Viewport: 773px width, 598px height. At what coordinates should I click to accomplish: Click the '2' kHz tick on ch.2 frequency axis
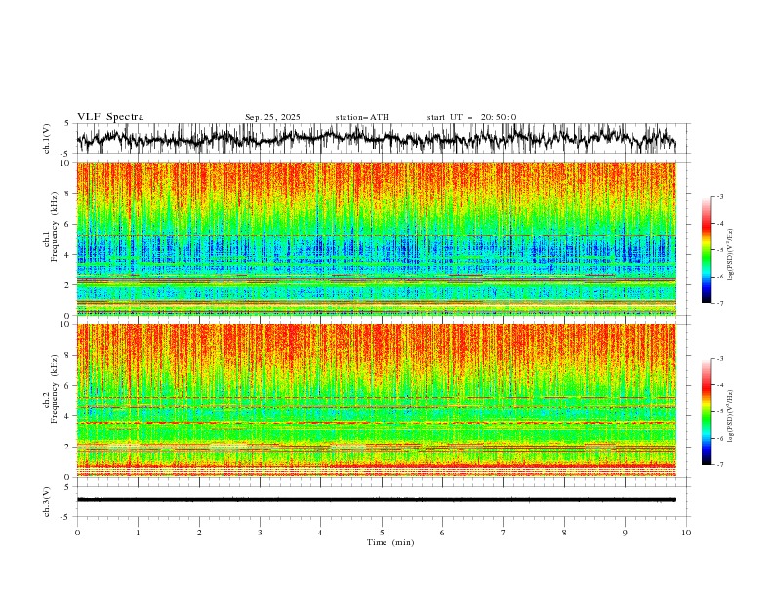click(68, 447)
